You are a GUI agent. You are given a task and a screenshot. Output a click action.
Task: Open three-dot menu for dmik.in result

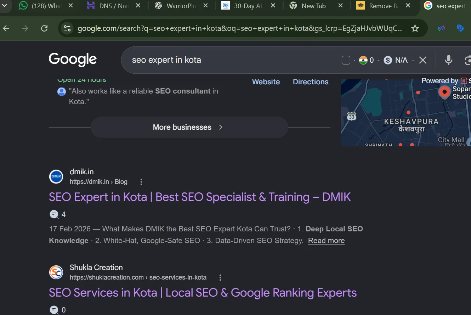tap(141, 182)
